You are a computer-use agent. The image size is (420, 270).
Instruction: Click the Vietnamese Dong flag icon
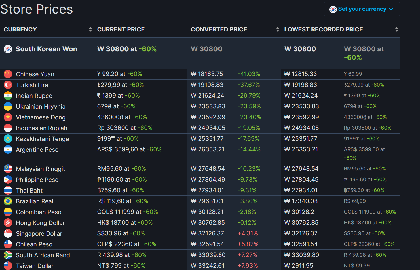8,117
